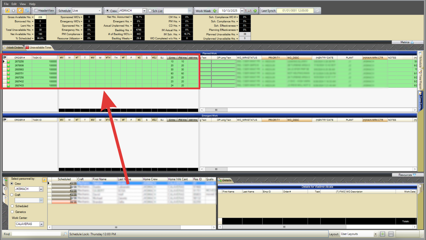Click the Find magnifier search icon
The width and height of the screenshot is (426, 240).
pos(65,234)
